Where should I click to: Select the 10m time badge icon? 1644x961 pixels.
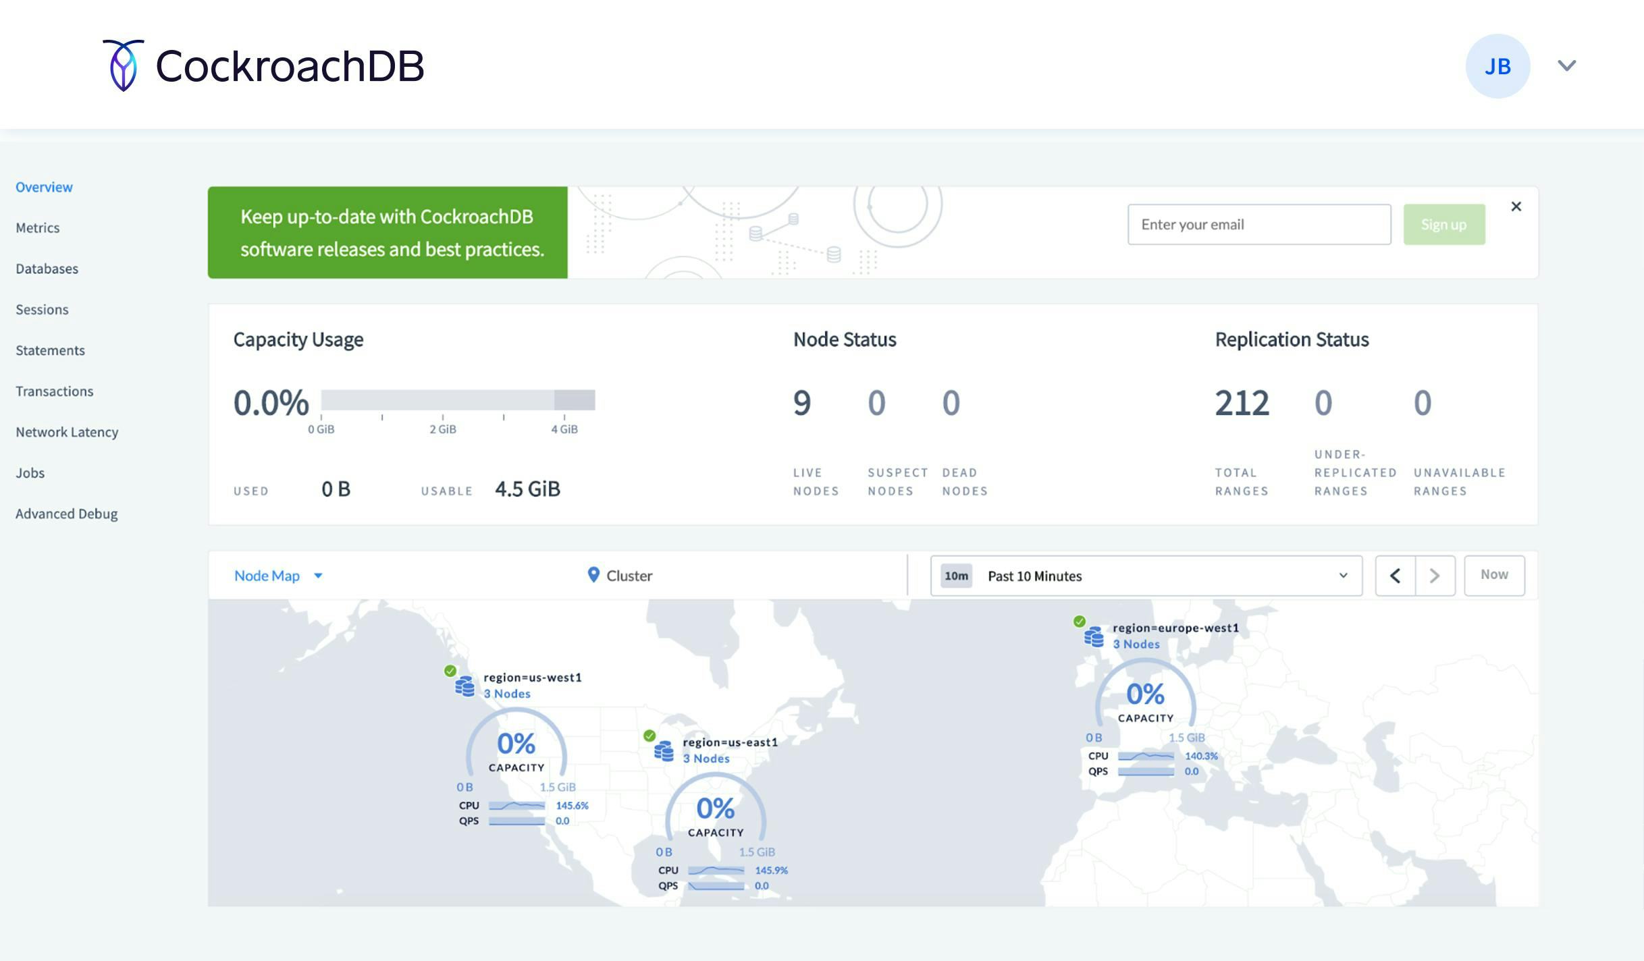(x=955, y=576)
